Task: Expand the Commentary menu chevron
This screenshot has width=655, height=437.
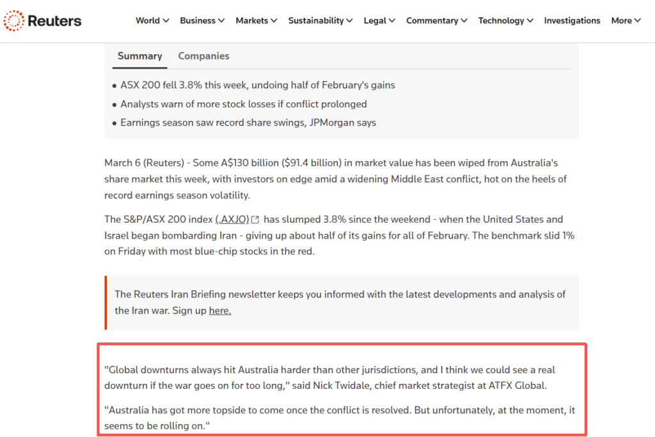Action: point(464,20)
